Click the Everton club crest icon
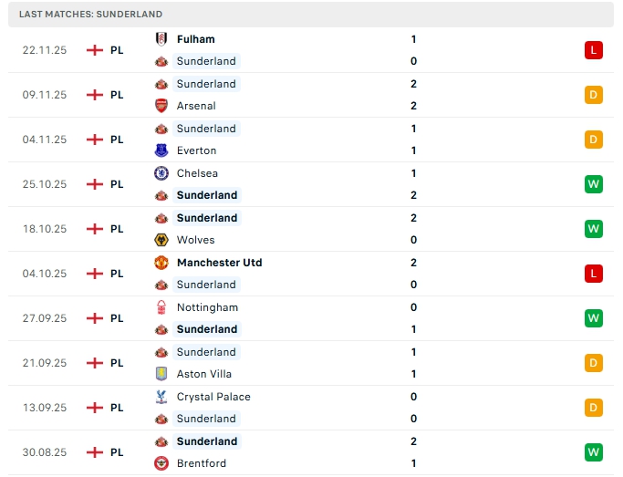This screenshot has height=477, width=623. coord(161,150)
